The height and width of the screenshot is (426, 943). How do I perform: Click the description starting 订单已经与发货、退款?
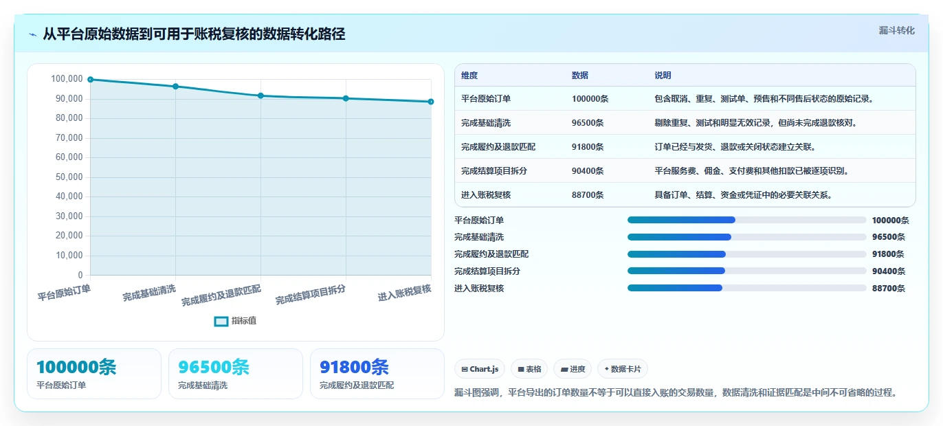[x=735, y=147]
